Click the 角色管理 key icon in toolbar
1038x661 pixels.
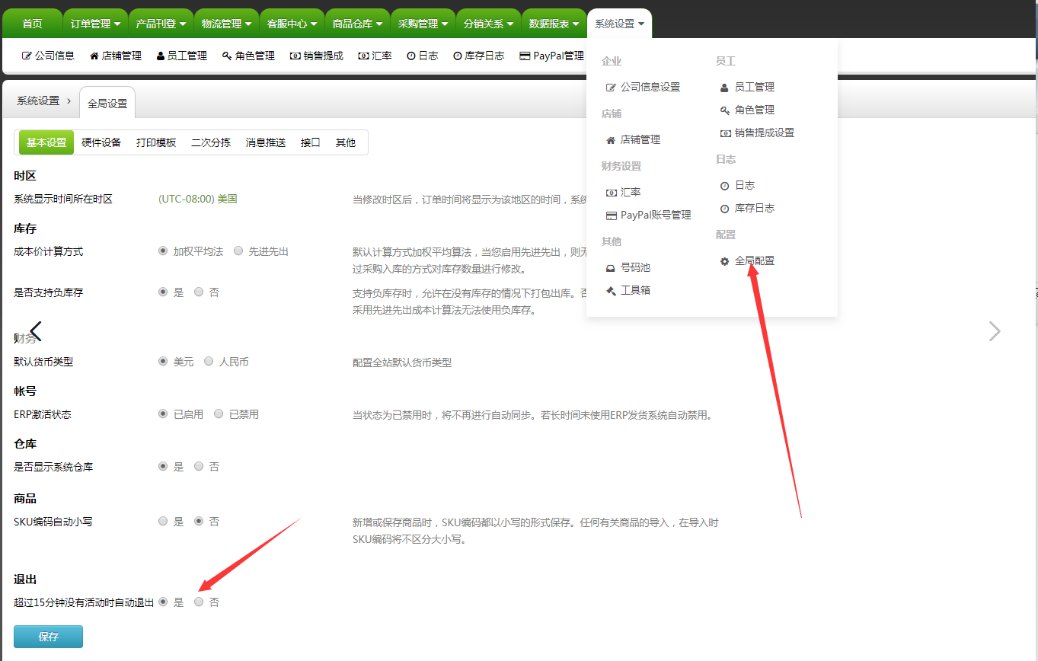coord(227,56)
